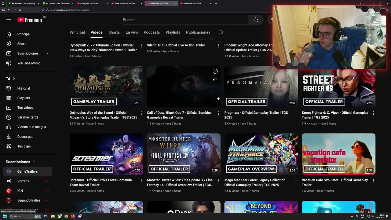The width and height of the screenshot is (391, 220).
Task: Open Pragmata Official Gameplay Trailer title
Action: 256,115
